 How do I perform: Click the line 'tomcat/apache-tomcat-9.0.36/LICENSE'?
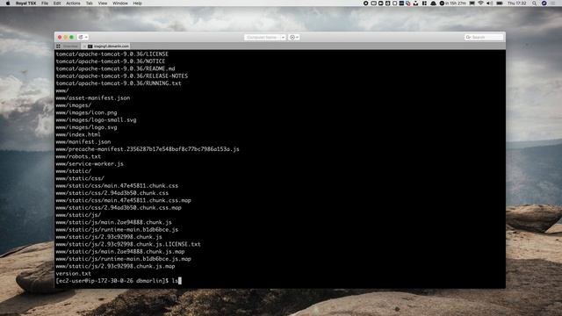click(112, 54)
